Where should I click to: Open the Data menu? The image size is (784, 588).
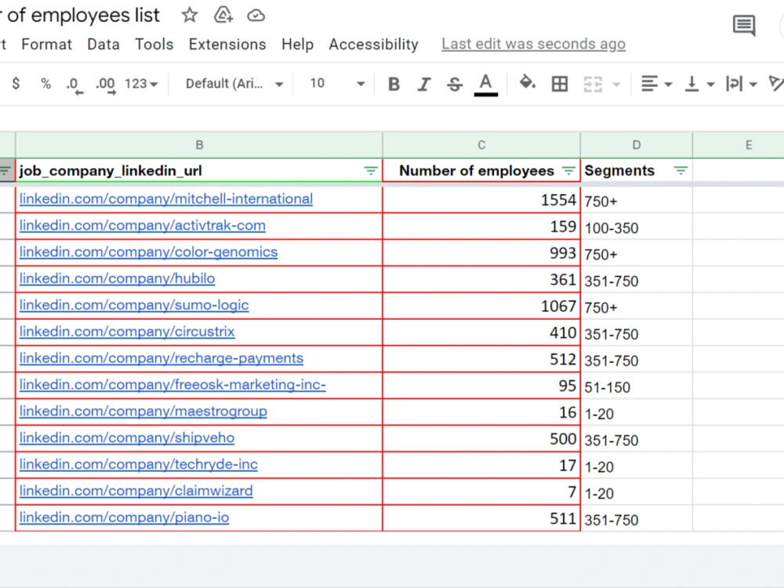click(103, 45)
